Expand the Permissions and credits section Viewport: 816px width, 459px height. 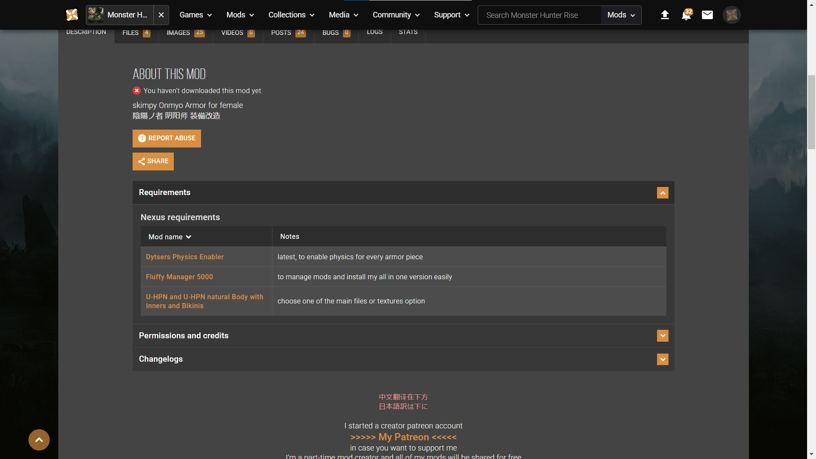point(663,336)
